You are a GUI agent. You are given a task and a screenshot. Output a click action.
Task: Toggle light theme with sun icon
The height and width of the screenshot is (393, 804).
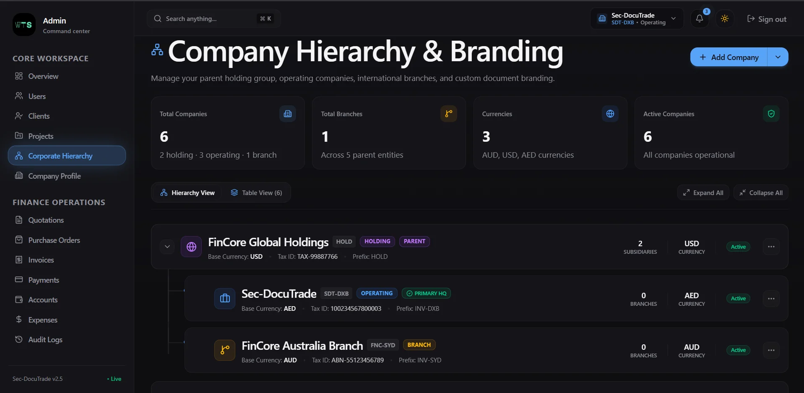(724, 19)
